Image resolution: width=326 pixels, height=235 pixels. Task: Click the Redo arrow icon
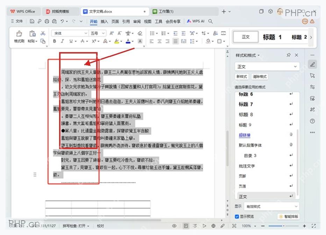pos(73,21)
